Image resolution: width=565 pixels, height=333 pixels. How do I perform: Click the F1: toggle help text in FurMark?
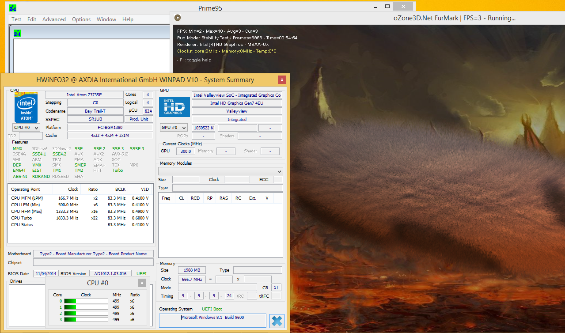[x=194, y=60]
